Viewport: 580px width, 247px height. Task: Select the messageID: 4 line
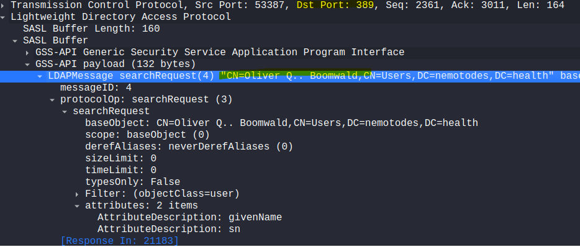tap(96, 88)
